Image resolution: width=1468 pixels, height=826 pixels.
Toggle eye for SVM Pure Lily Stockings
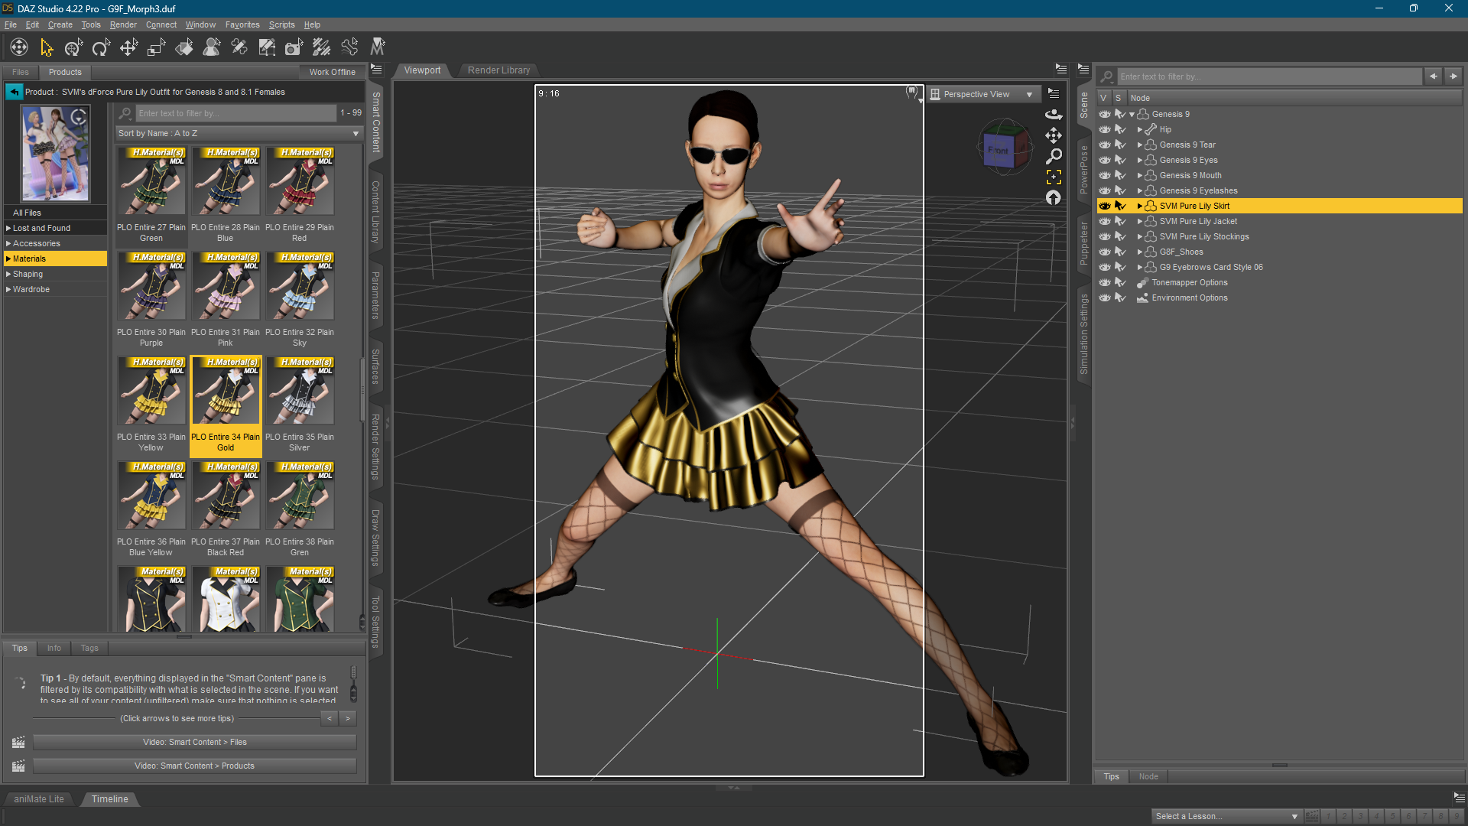[1105, 237]
